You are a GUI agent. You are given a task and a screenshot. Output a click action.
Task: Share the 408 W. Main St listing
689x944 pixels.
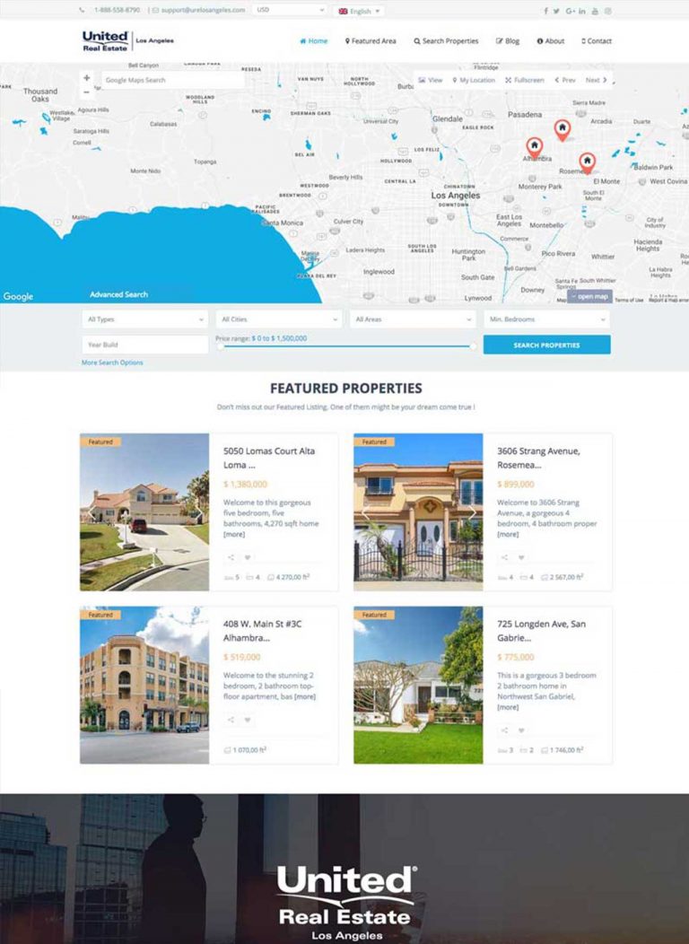(x=231, y=720)
